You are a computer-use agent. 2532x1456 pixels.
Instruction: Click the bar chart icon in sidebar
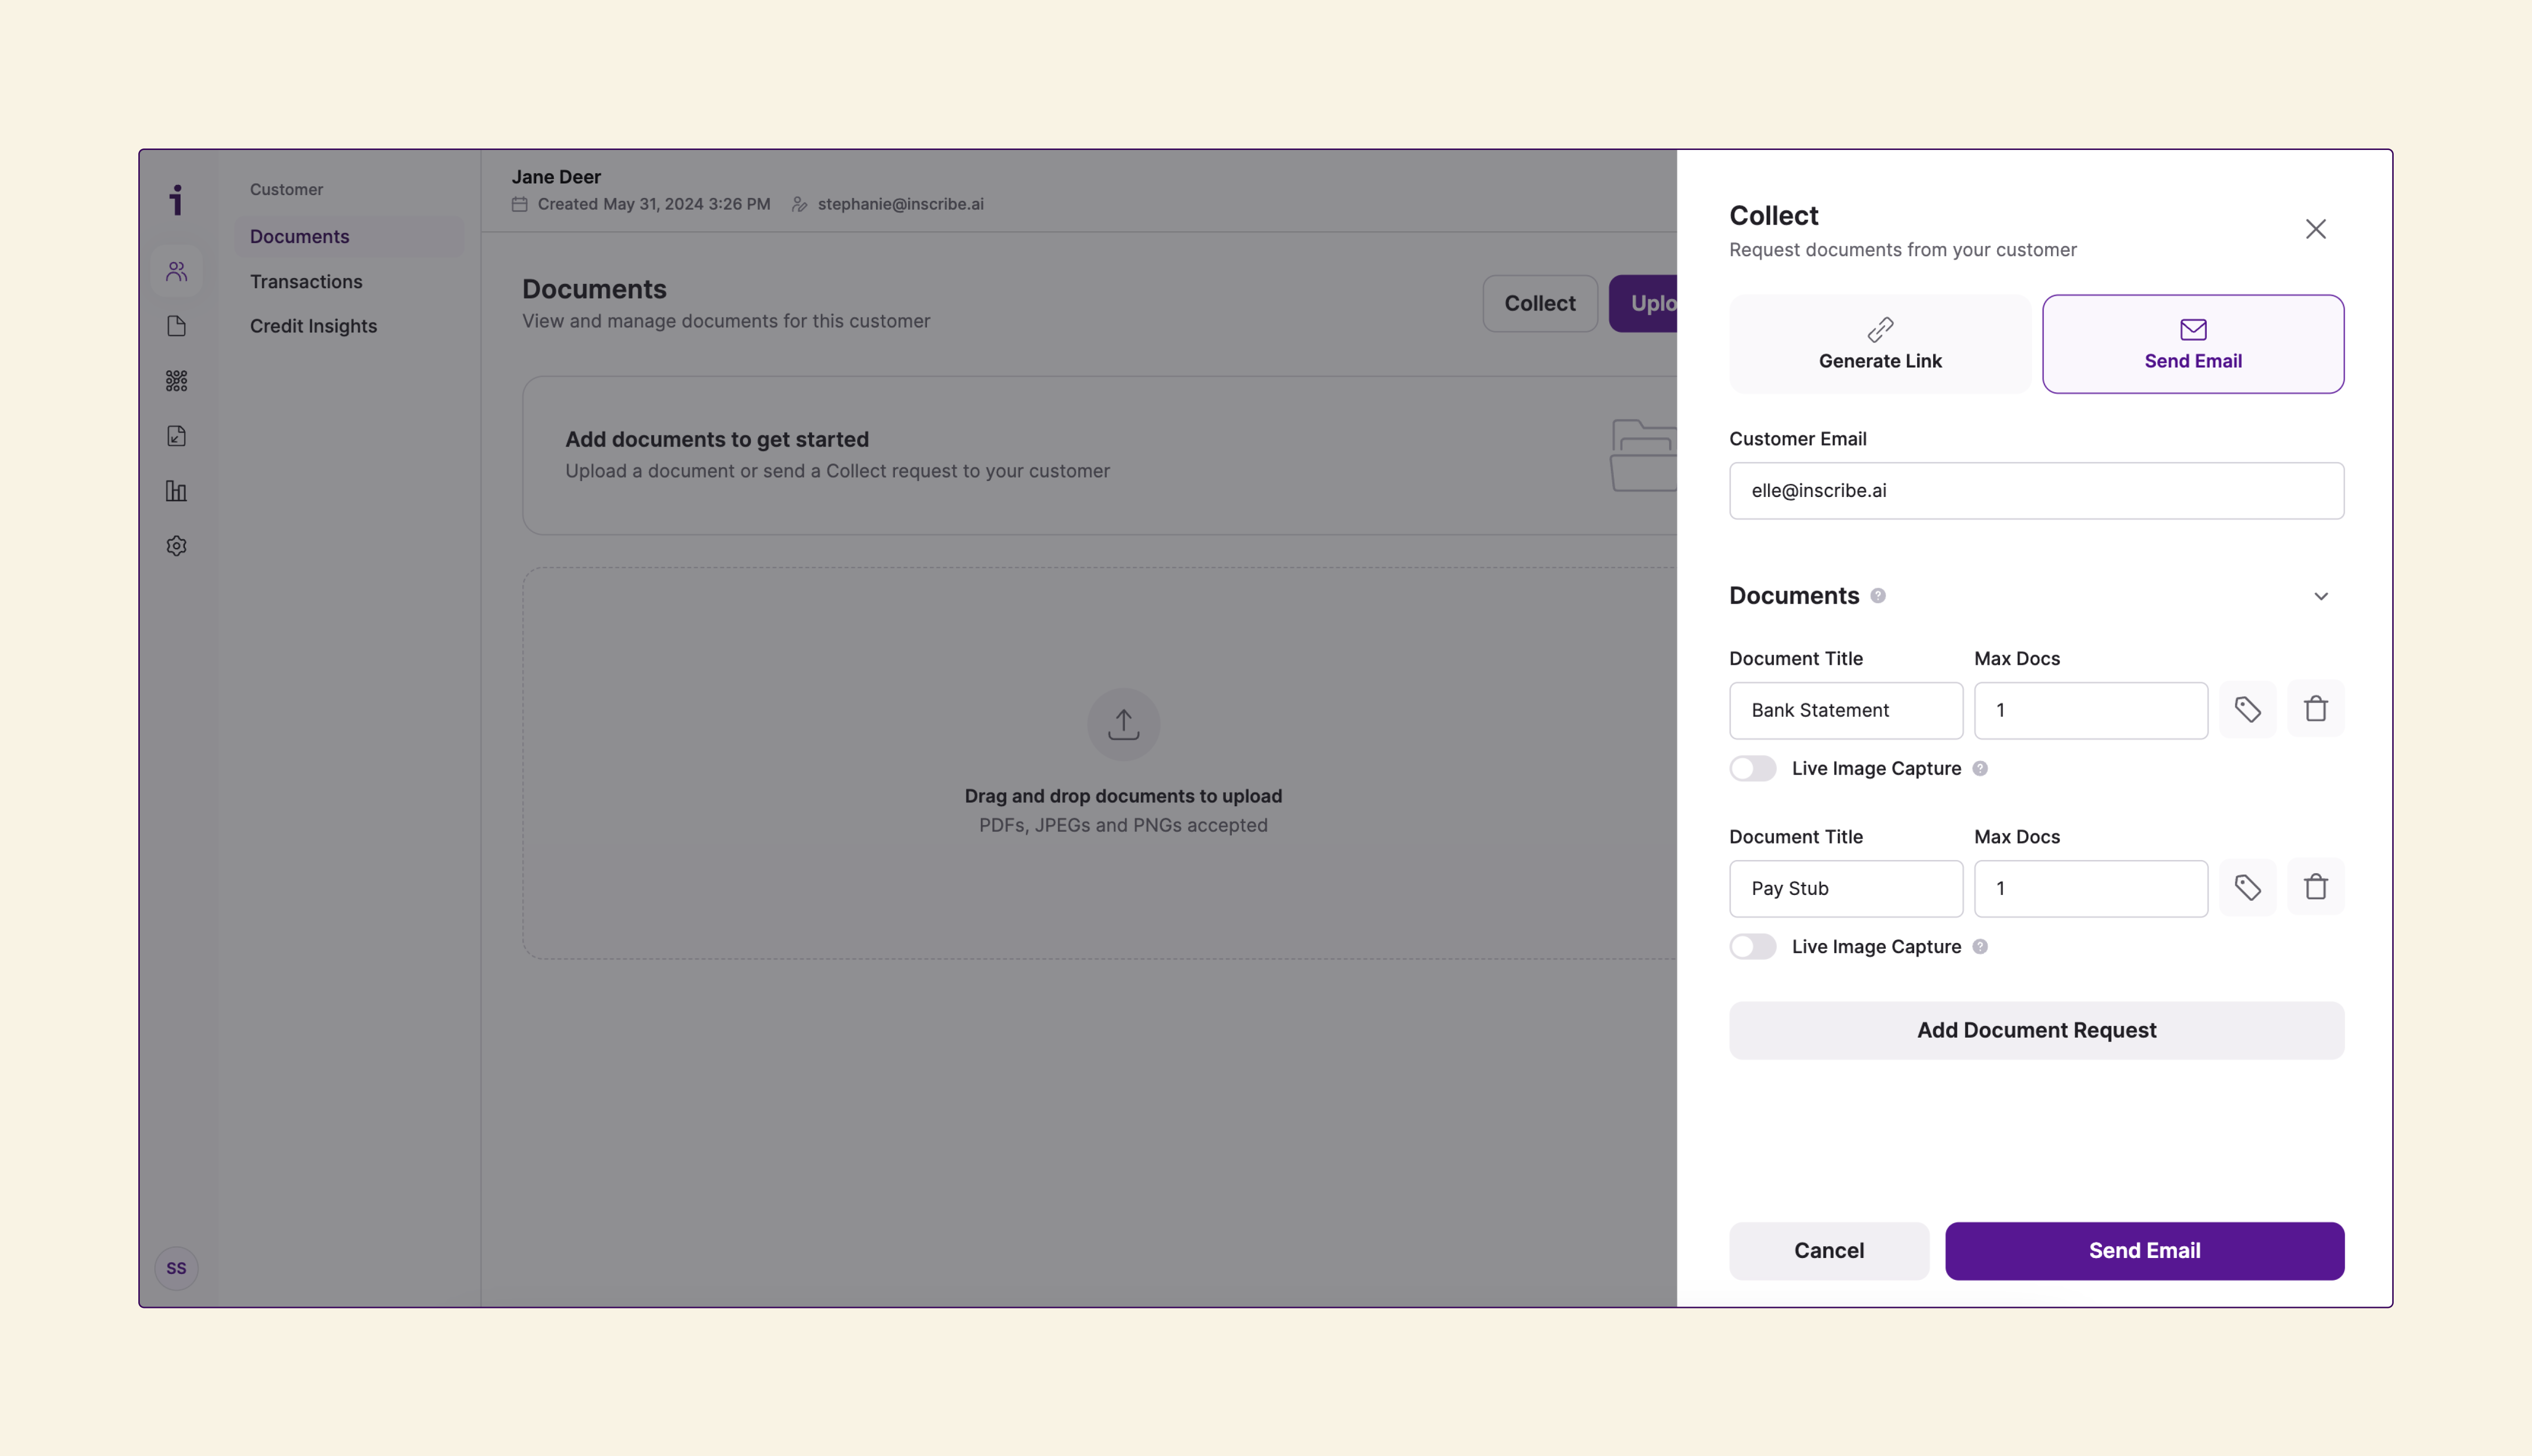(177, 491)
